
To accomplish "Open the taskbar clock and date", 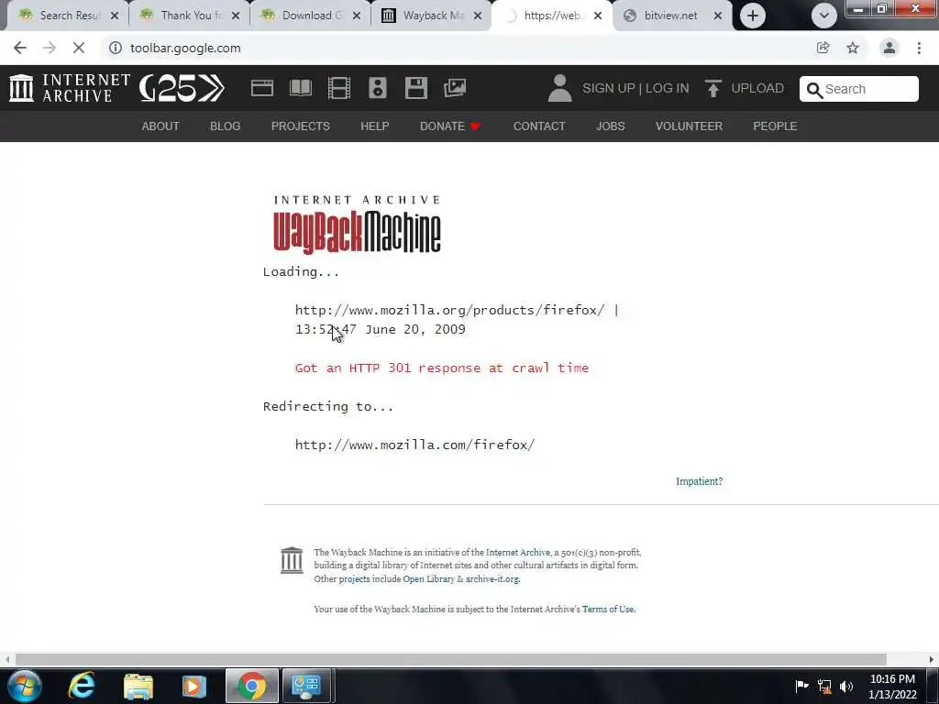I will pos(892,687).
